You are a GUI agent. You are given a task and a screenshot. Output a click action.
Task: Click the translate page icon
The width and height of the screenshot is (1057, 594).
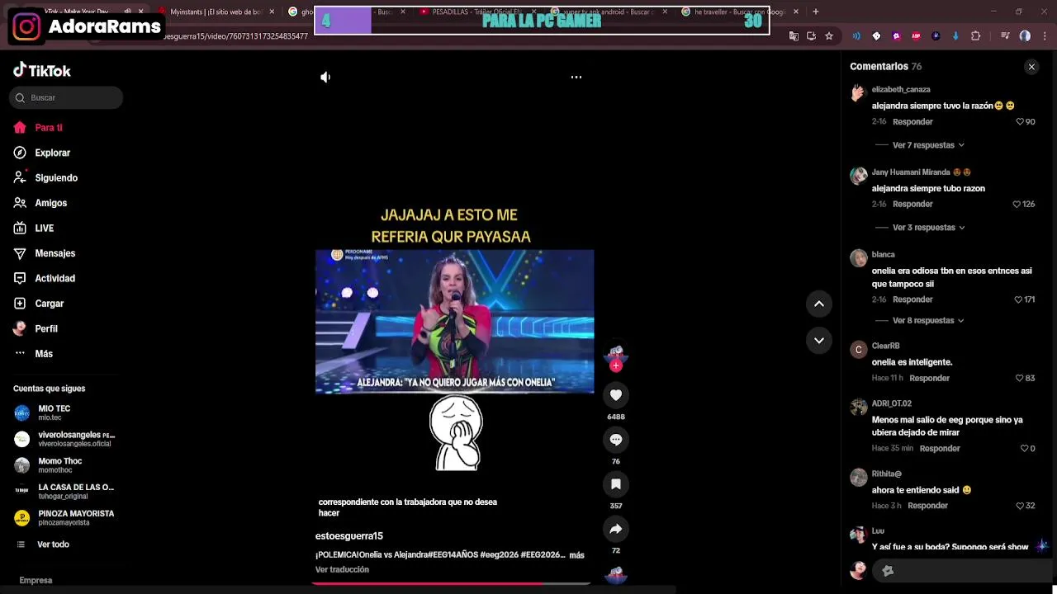(794, 36)
